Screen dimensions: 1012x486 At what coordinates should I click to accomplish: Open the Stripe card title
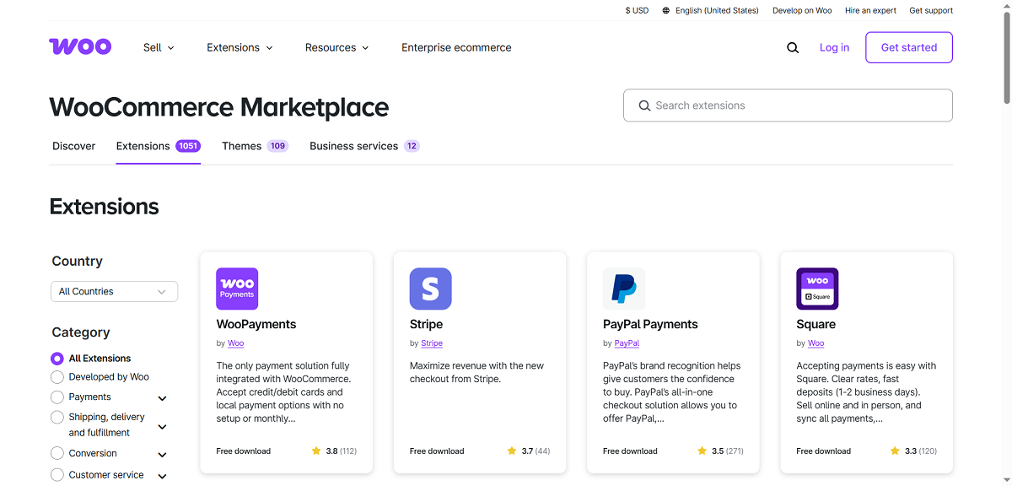click(x=426, y=324)
